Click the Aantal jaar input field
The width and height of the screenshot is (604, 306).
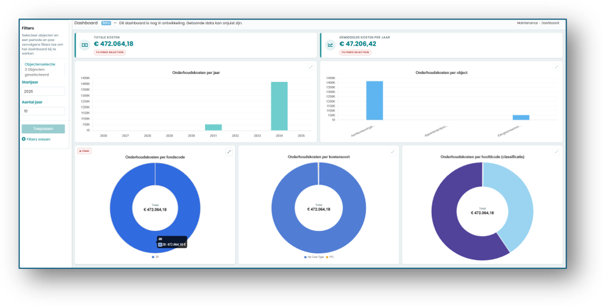click(x=43, y=111)
